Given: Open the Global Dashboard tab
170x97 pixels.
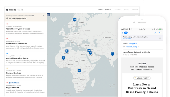Looking at the screenshot, I should 105,10.
